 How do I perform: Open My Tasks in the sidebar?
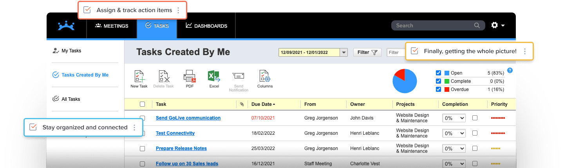[x=71, y=51]
